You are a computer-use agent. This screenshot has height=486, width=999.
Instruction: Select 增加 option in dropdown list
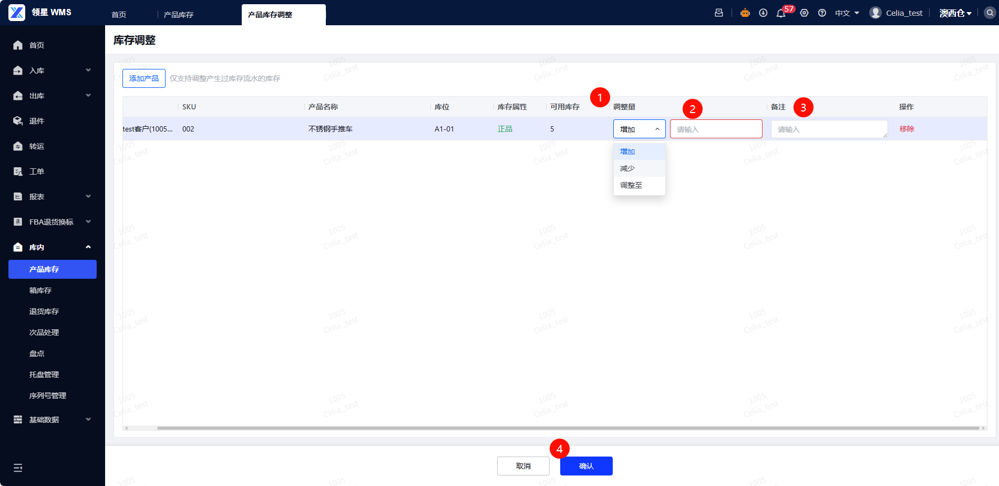click(639, 151)
